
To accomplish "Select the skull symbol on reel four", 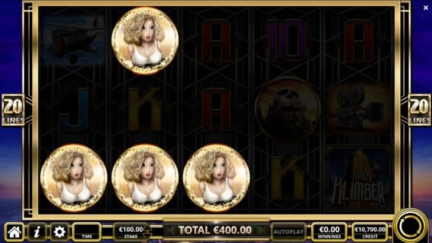I will pos(288,109).
